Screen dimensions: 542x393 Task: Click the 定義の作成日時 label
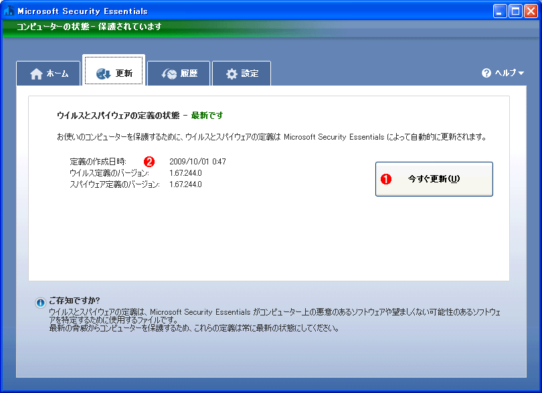(98, 162)
